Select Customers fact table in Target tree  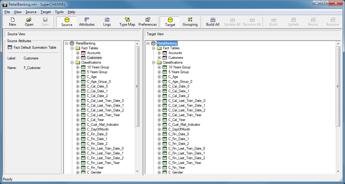point(175,58)
